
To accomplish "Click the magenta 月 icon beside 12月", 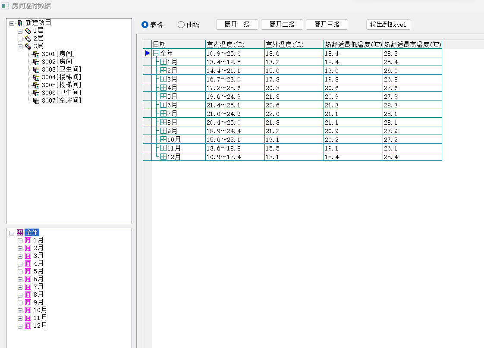I will [x=28, y=326].
